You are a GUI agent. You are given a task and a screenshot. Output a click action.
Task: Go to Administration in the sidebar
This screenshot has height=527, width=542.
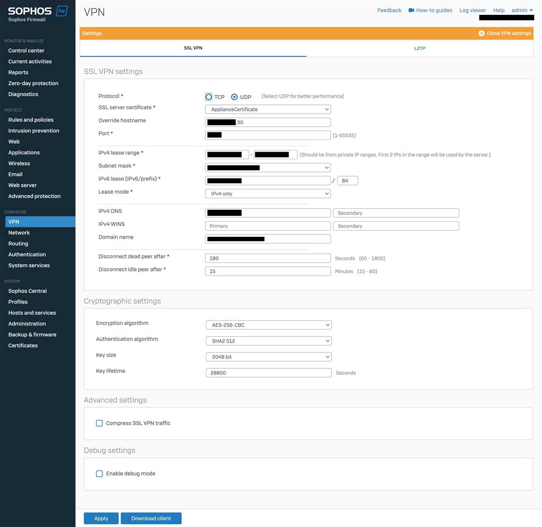[27, 323]
